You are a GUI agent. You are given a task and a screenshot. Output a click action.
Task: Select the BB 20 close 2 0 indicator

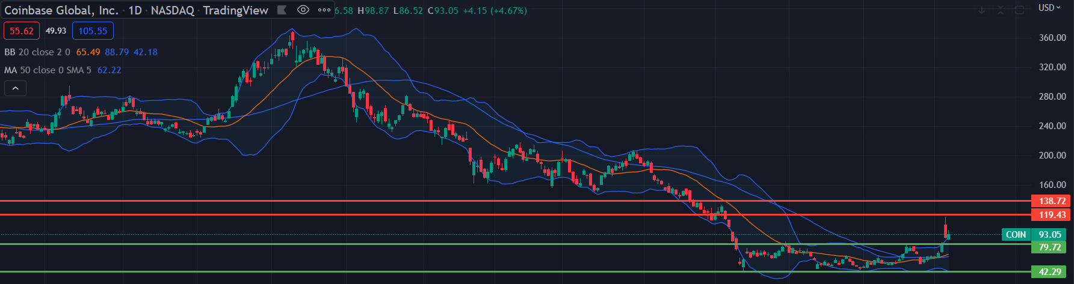tap(37, 52)
